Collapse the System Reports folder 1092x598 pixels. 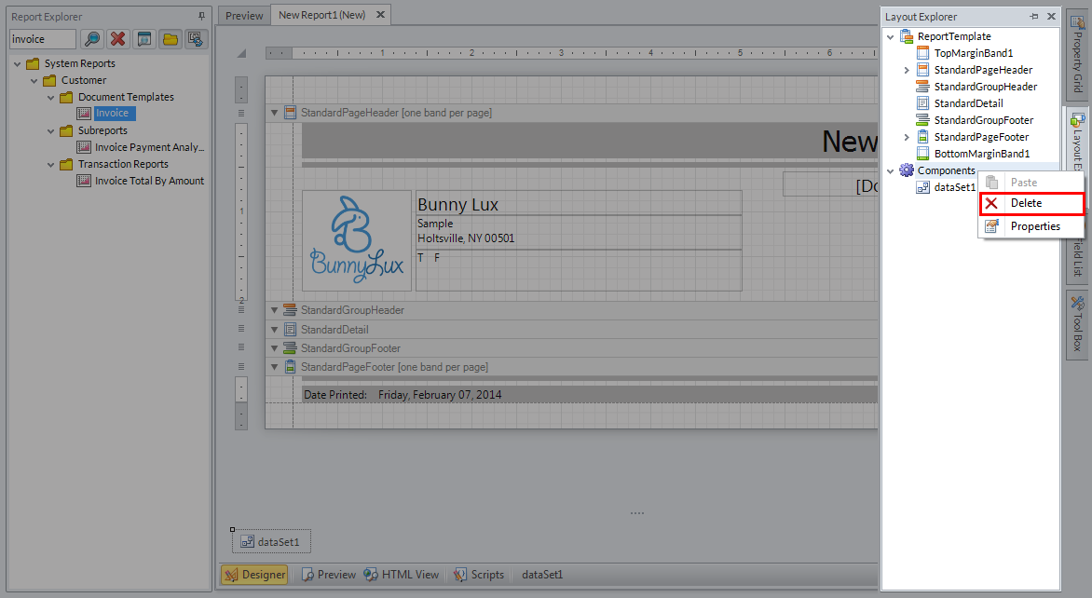18,63
